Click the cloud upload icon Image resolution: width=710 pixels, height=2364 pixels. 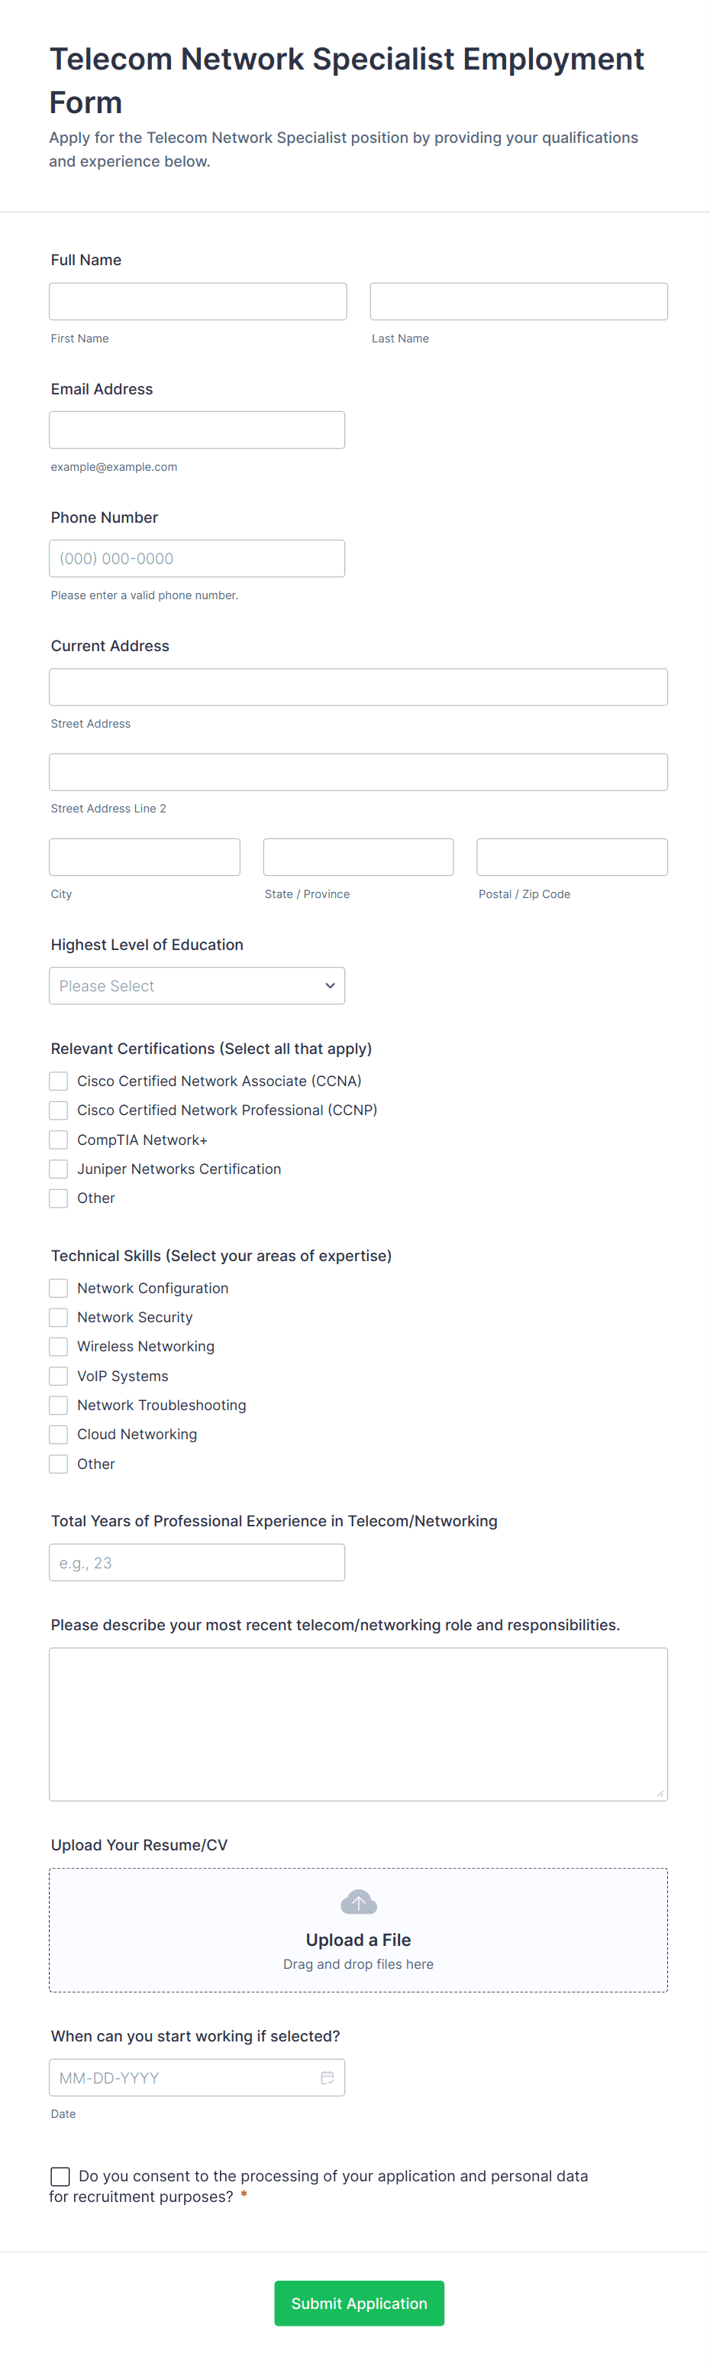[x=358, y=1902]
